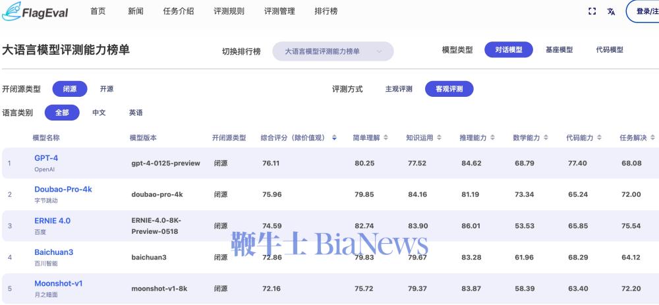Click the 百川智能 vendor label
Viewport: 659px width, 305px height.
(x=46, y=263)
